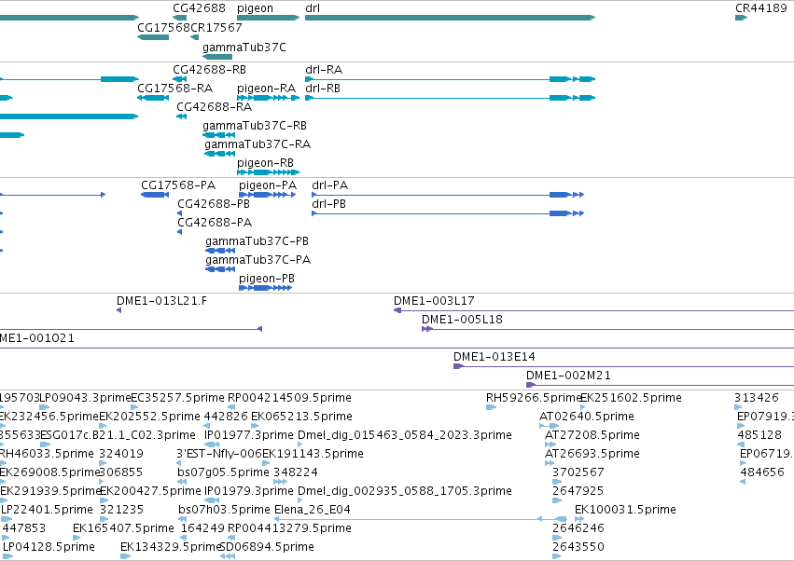Select the EK251602.5prime EST label
This screenshot has height=561, width=794.
point(631,398)
